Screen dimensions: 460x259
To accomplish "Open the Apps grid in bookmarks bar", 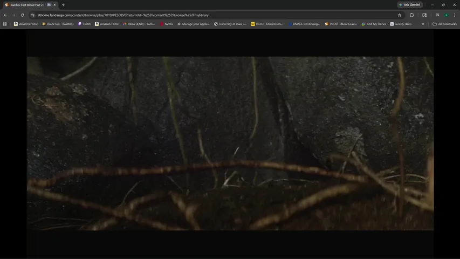I will tap(5, 24).
